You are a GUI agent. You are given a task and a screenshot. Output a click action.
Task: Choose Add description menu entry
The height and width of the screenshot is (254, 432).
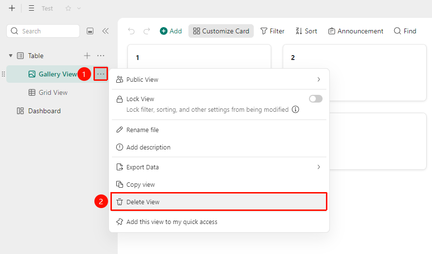tap(219, 147)
